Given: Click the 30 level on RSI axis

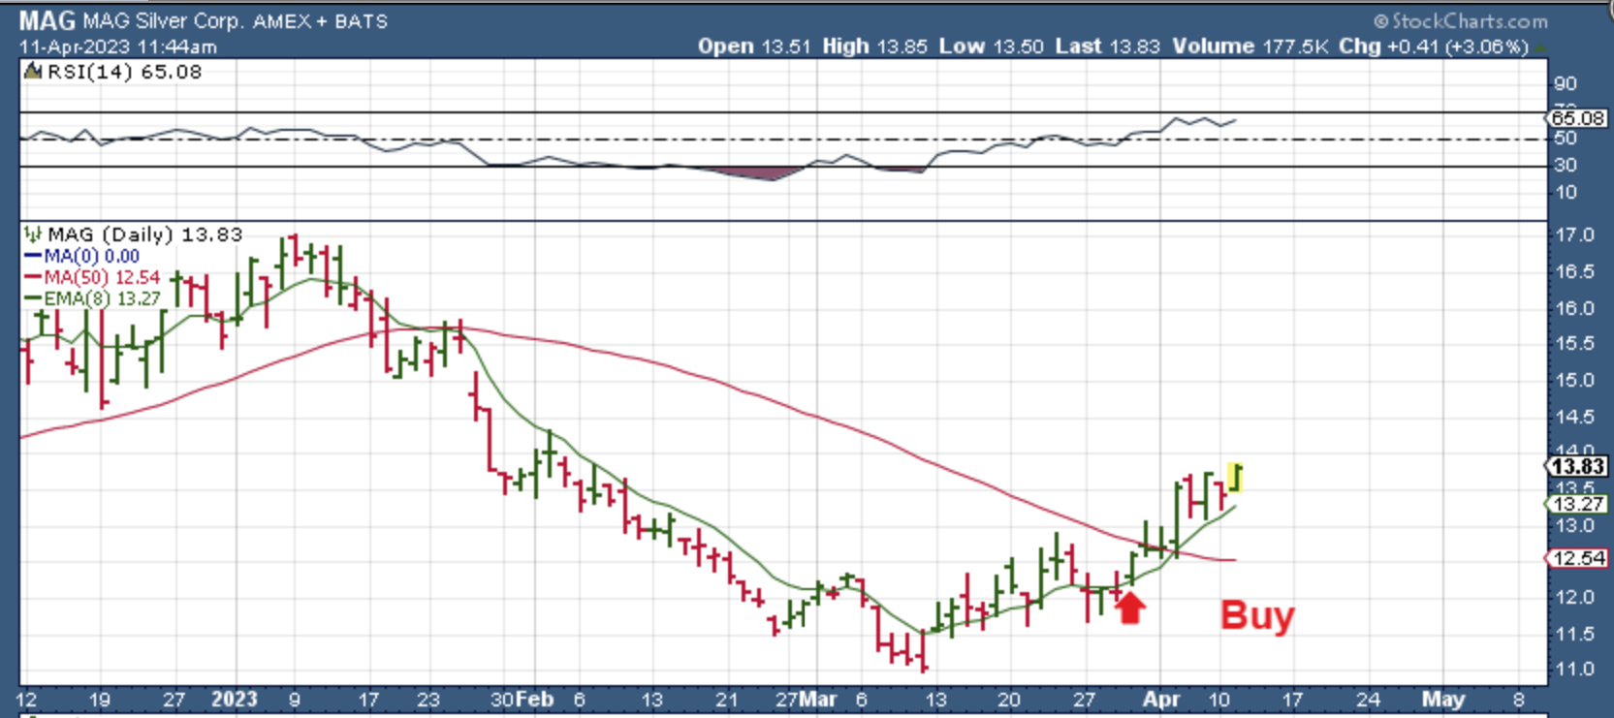Looking at the screenshot, I should [1566, 166].
